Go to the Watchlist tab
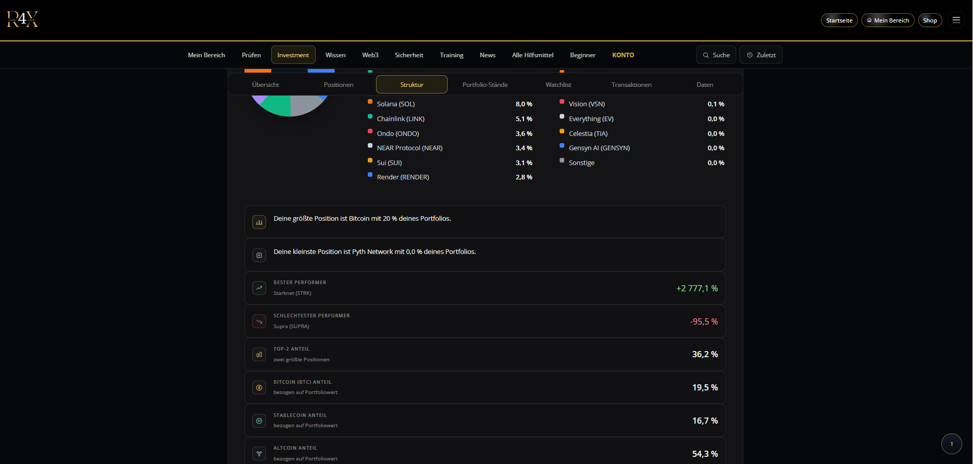 click(x=558, y=85)
